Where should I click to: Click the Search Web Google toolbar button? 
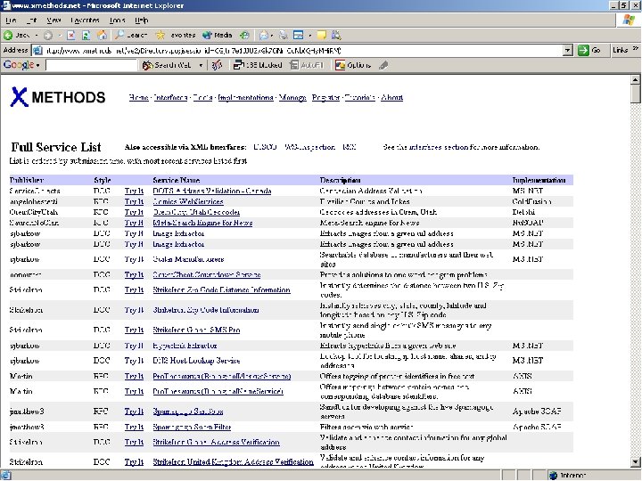tap(167, 65)
